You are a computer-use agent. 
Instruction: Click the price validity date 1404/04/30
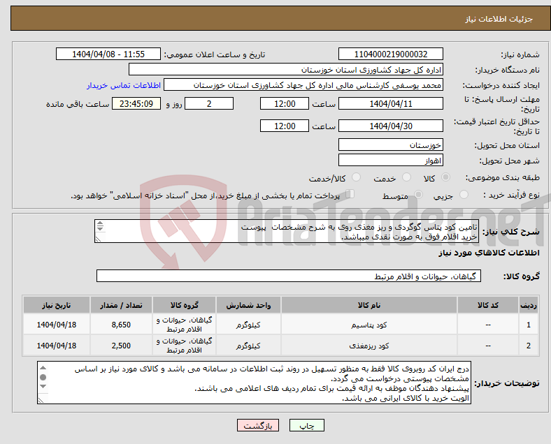tap(390, 126)
